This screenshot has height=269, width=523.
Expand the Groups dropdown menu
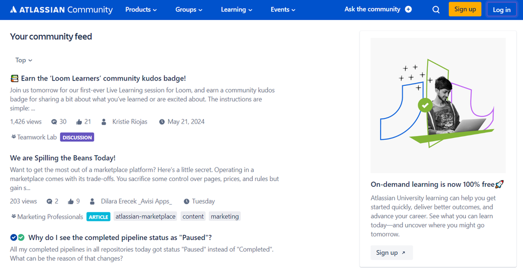tap(189, 9)
